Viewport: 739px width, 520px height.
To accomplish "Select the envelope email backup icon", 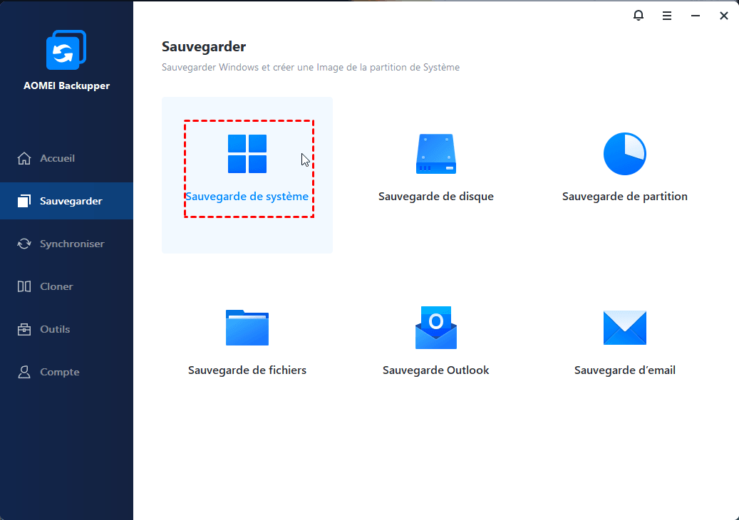I will (625, 328).
